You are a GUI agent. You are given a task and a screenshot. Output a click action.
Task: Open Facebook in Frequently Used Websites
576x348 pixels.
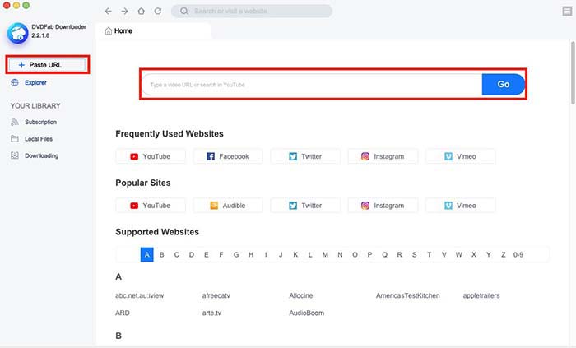[228, 156]
